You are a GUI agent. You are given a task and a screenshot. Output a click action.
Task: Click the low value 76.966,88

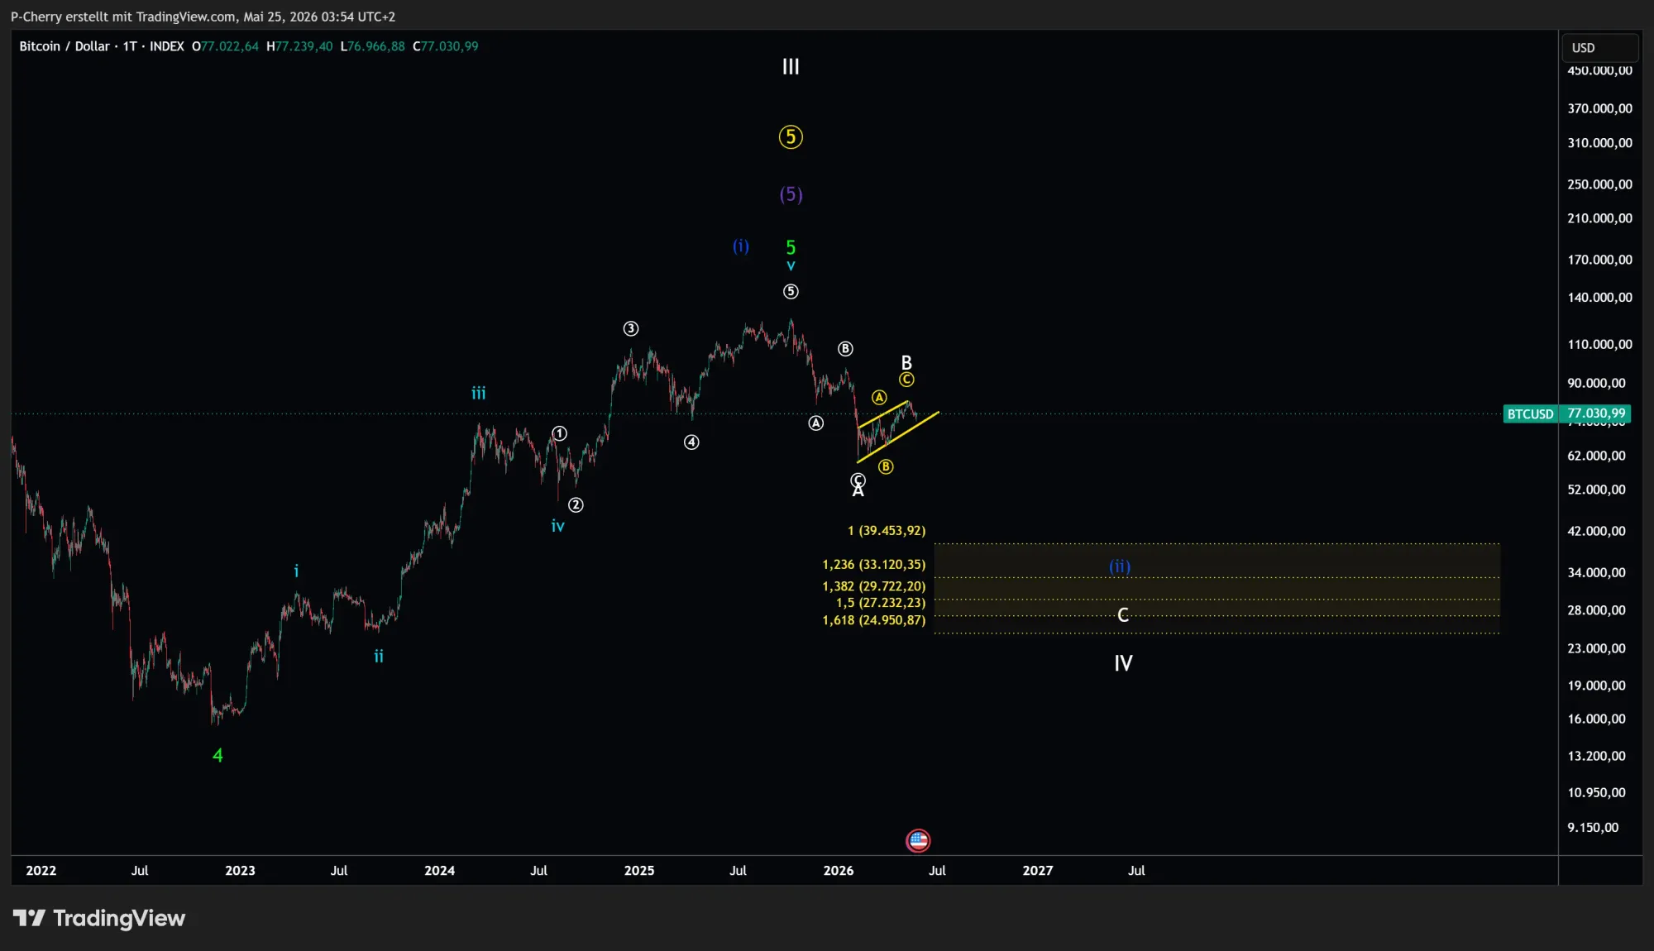point(376,46)
